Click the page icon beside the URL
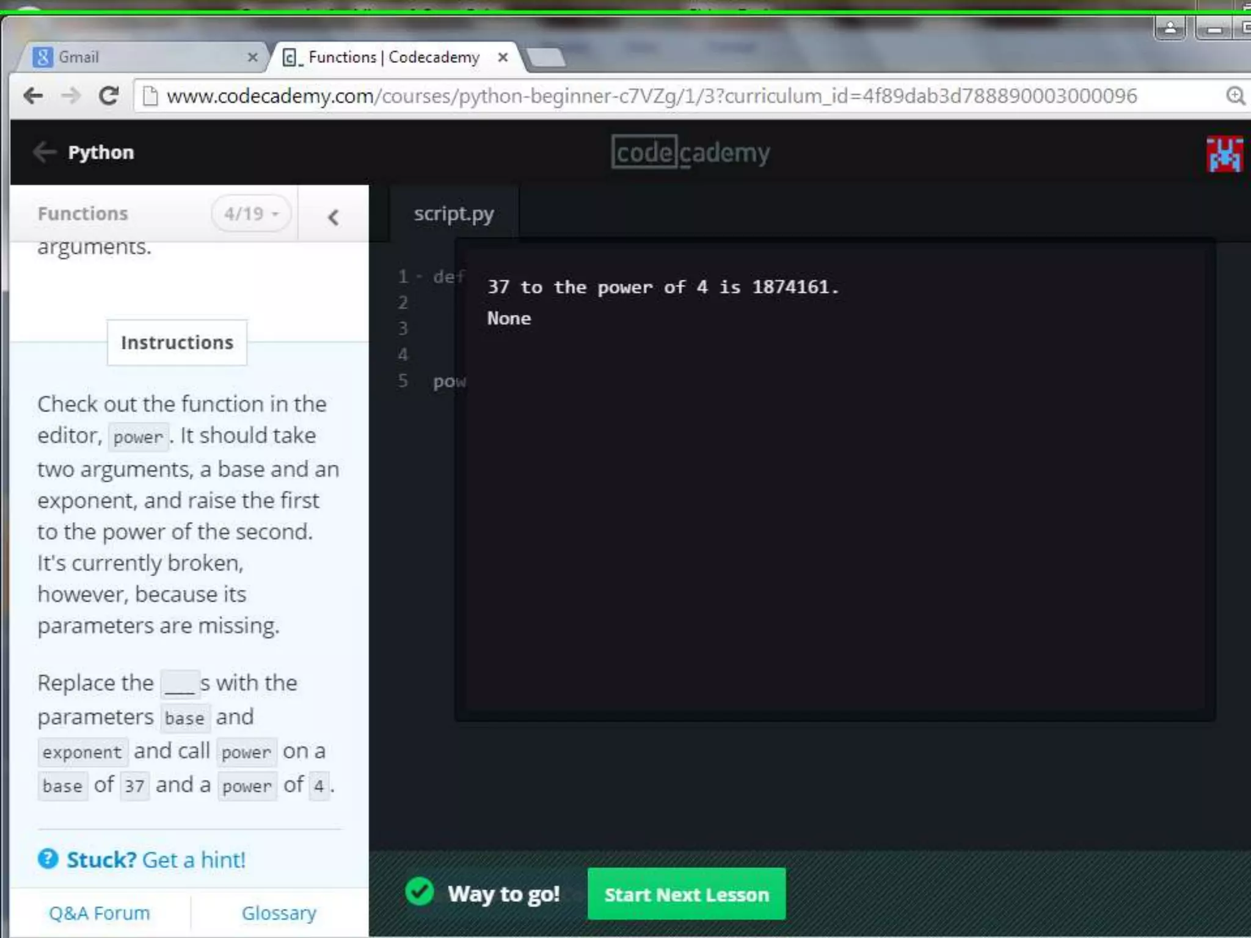This screenshot has width=1251, height=938. (150, 96)
